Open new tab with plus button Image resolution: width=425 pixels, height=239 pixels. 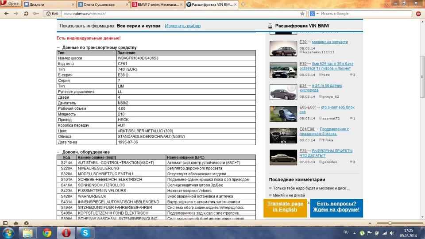[243, 4]
